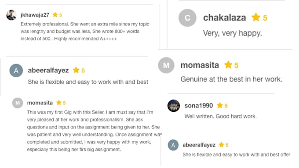299x168 pixels.
Task: Open the jkhawaja27 username link
Action: tap(35, 15)
